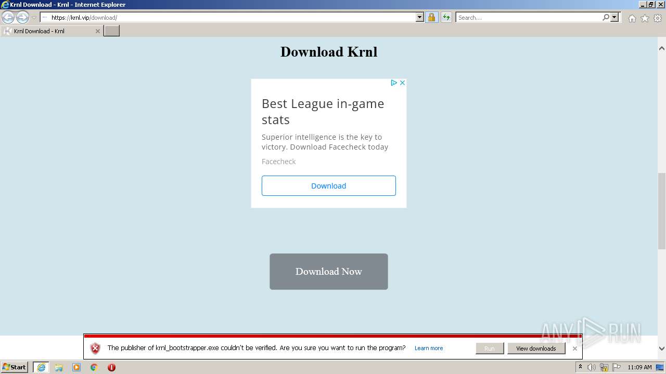
Task: Open the Windows Start menu
Action: [15, 367]
